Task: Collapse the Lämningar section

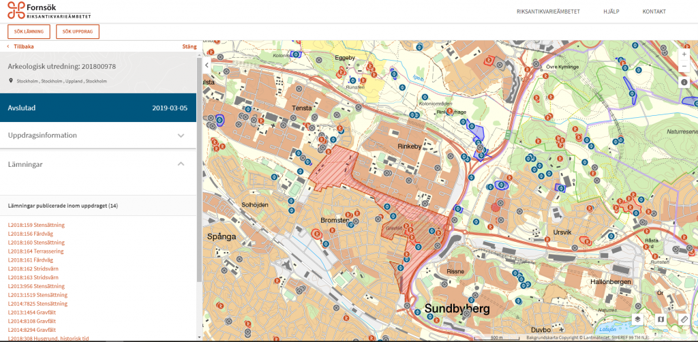Action: point(181,164)
